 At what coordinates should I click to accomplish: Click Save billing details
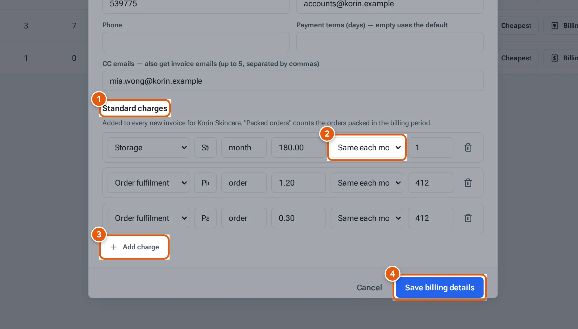(x=440, y=287)
